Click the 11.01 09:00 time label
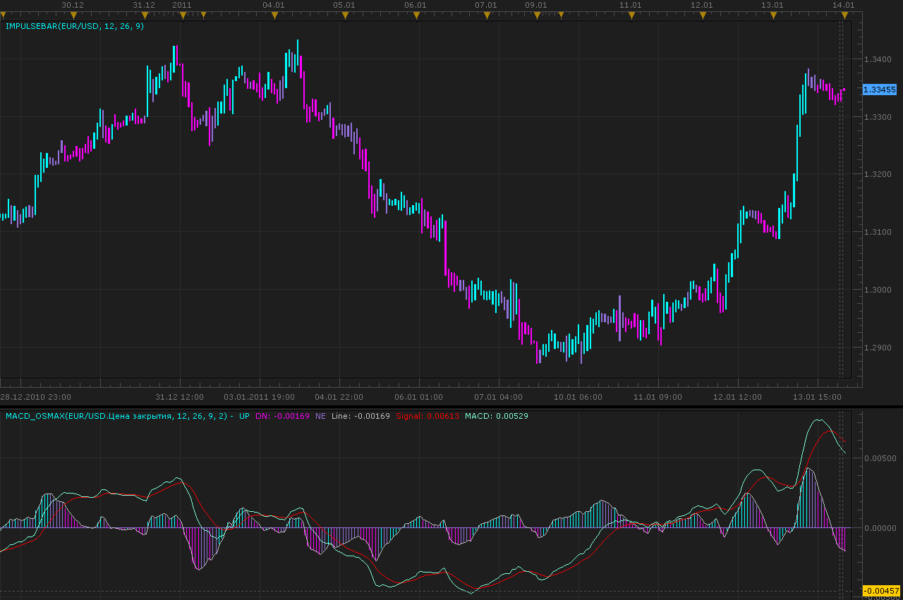 (x=658, y=397)
